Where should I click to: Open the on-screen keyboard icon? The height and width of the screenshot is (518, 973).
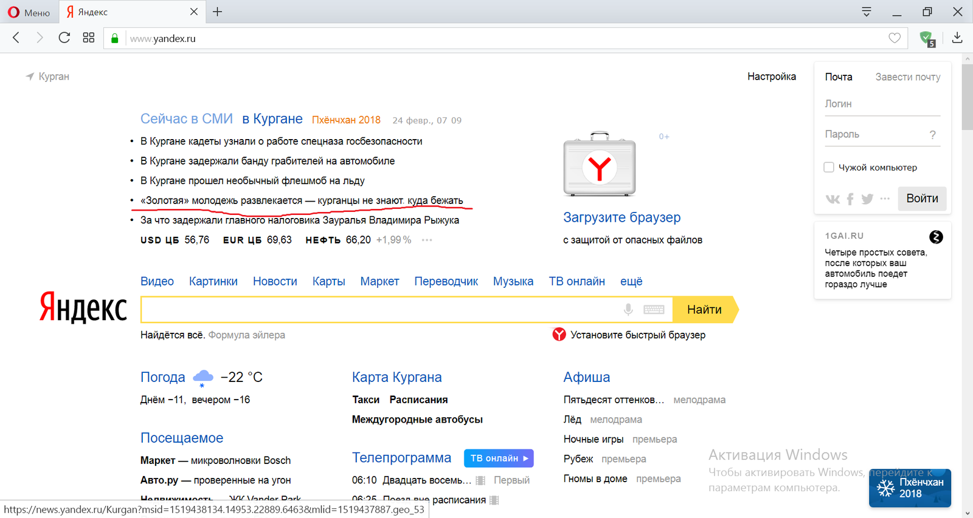coord(654,310)
